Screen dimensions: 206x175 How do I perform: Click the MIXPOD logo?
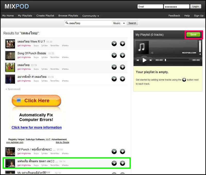[17, 6]
